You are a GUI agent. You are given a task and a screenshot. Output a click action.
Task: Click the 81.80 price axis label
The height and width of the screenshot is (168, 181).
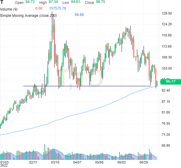click(x=166, y=112)
